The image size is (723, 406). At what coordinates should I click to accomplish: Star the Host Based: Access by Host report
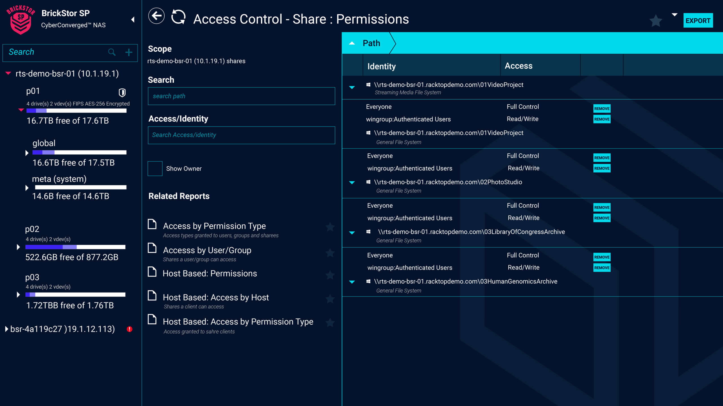tap(330, 299)
